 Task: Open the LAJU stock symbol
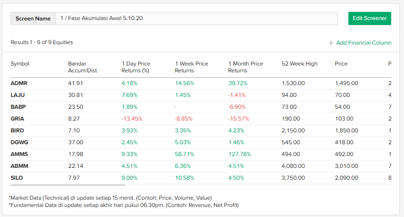pyautogui.click(x=18, y=95)
